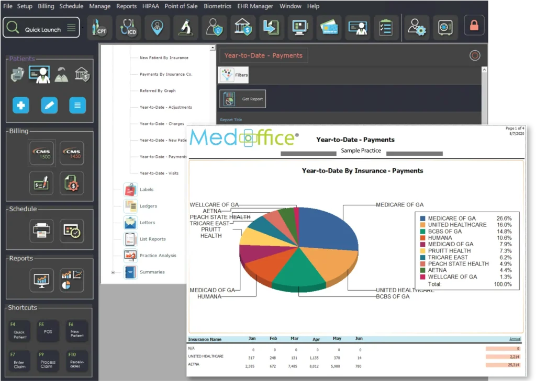Open the CMS 1500 billing form
The height and width of the screenshot is (381, 536).
click(41, 154)
